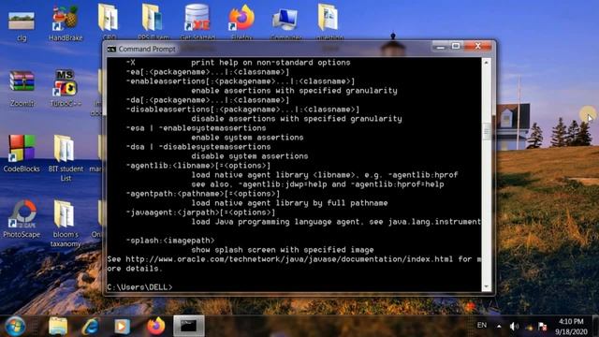Close the Command Prompt window

tap(477, 47)
